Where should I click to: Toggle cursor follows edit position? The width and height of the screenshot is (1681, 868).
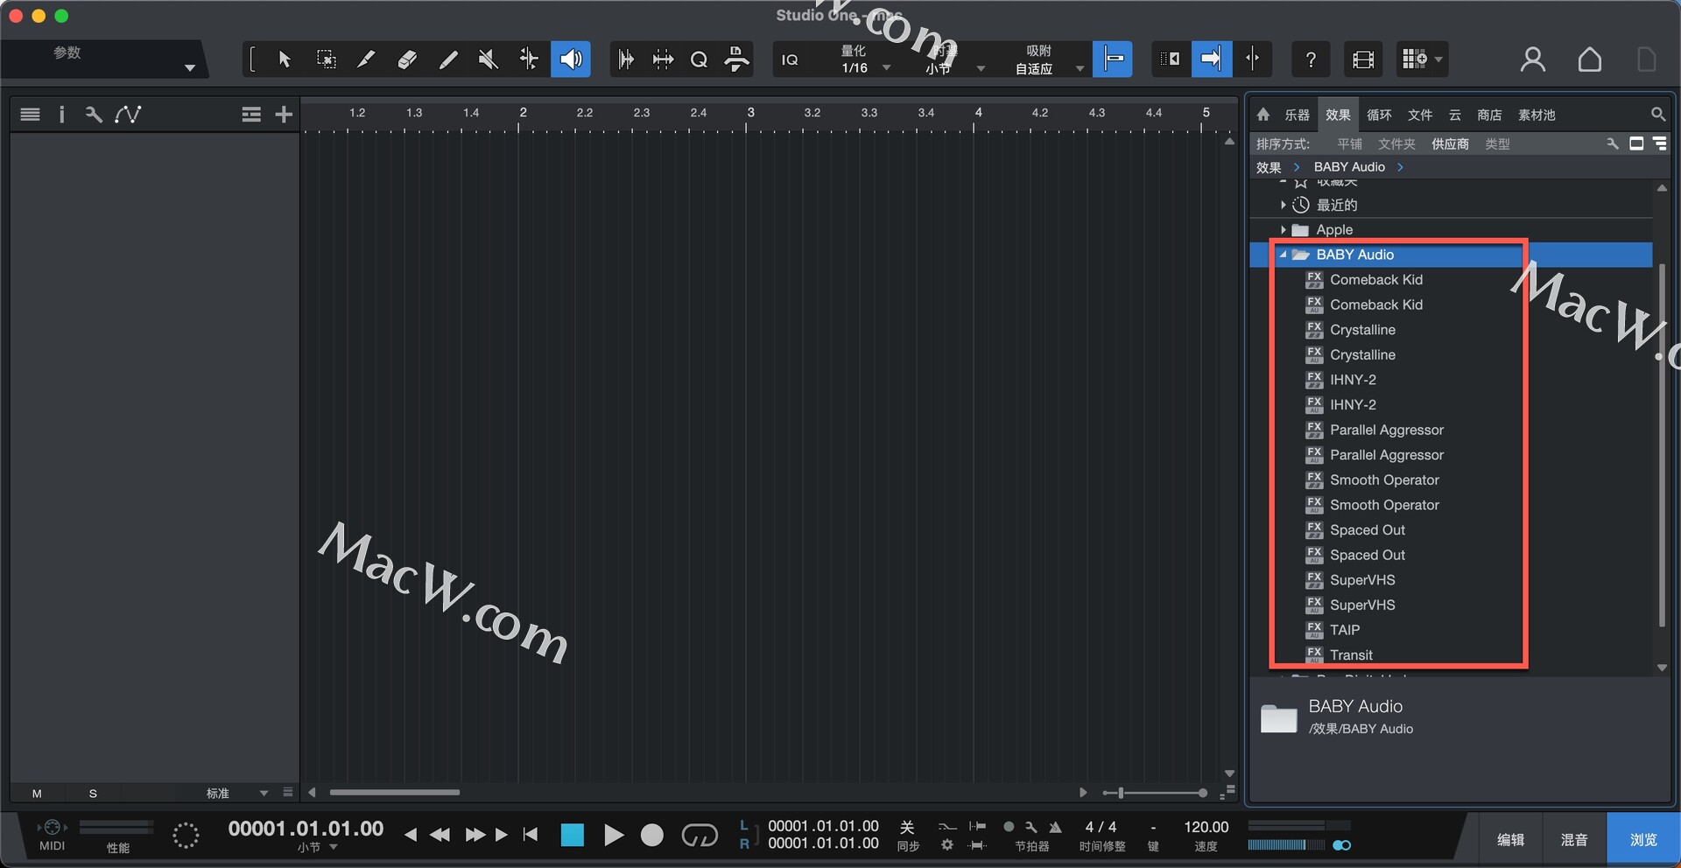click(x=1253, y=59)
